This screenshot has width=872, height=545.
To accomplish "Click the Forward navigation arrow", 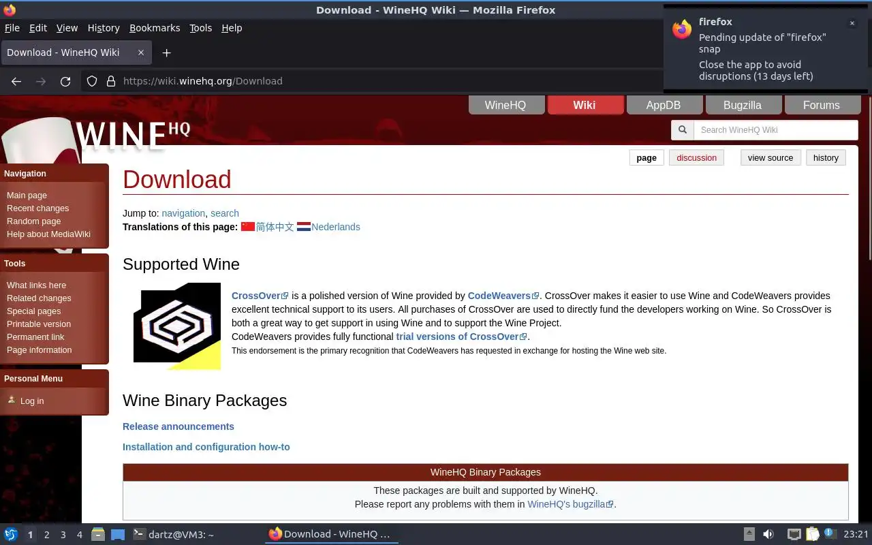I will point(41,81).
